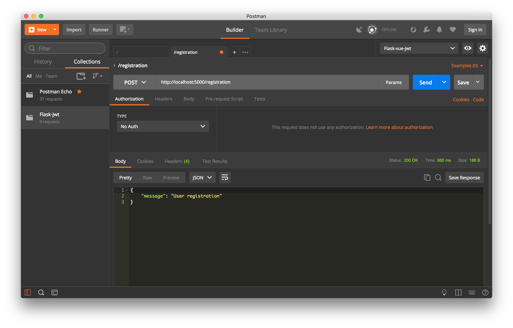The width and height of the screenshot is (513, 328).
Task: Open tab options three-dots menu
Action: point(245,52)
